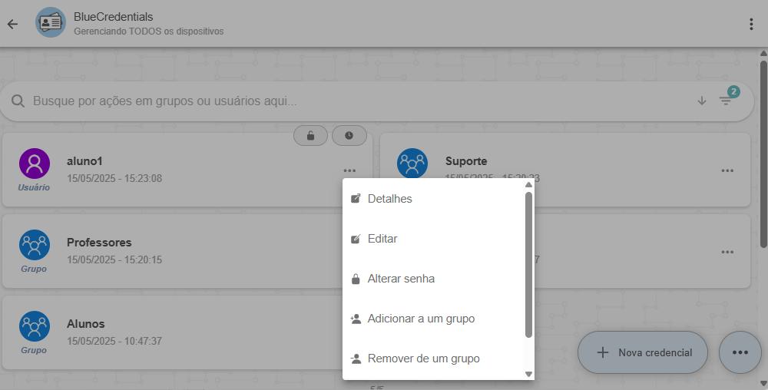Click the padlock chip above aluno1 card
This screenshot has height=390, width=768.
pyautogui.click(x=310, y=136)
